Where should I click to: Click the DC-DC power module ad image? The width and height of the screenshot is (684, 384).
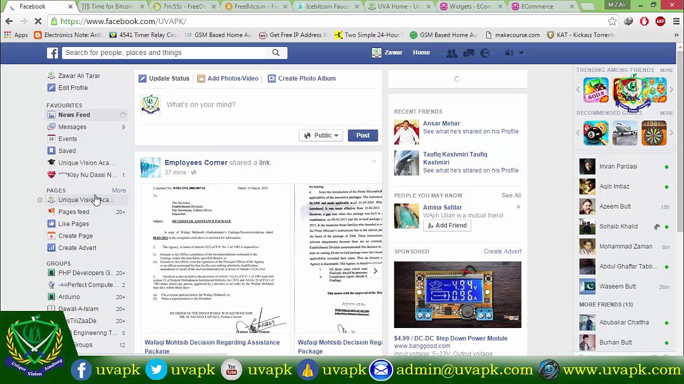[x=457, y=294]
